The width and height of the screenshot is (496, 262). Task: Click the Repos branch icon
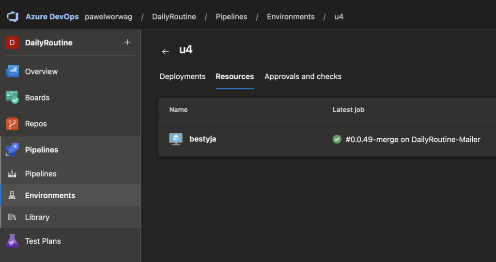12,124
